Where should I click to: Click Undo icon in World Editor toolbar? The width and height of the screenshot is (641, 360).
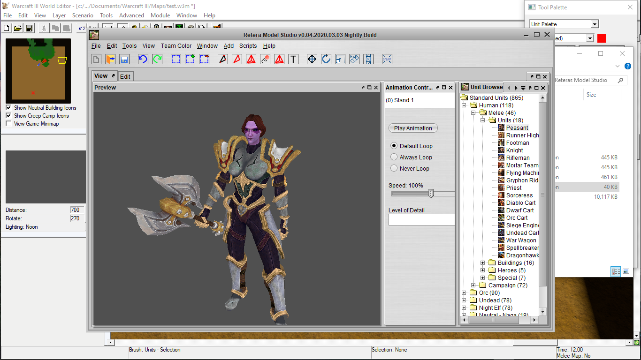click(82, 28)
